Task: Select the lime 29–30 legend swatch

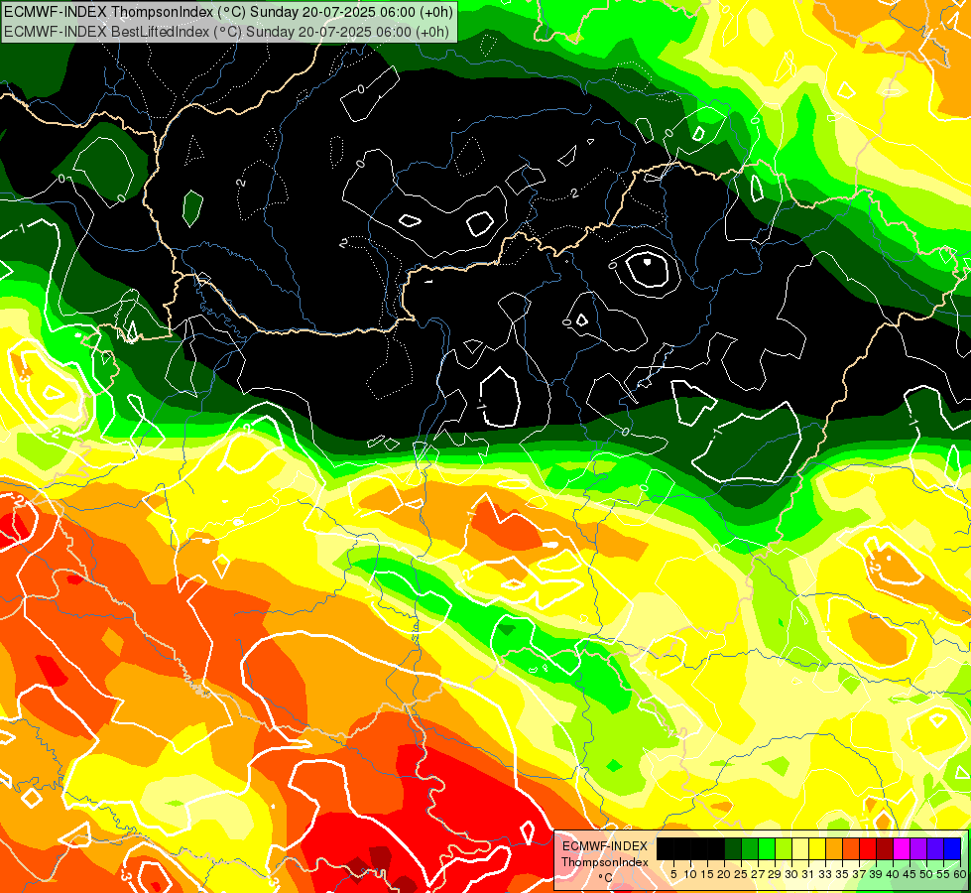Action: [x=784, y=849]
